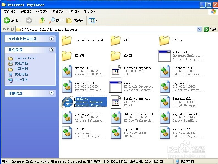Click the connection wizard folder name
The width and height of the screenshot is (218, 164).
[89, 40]
